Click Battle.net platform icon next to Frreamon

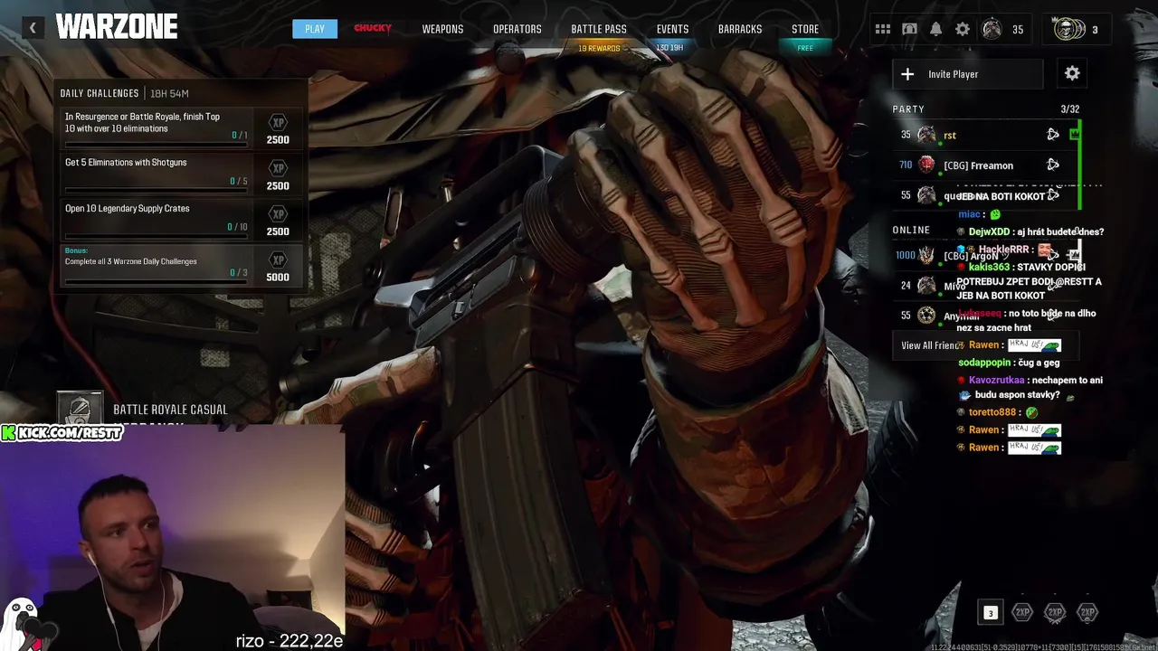click(1053, 165)
